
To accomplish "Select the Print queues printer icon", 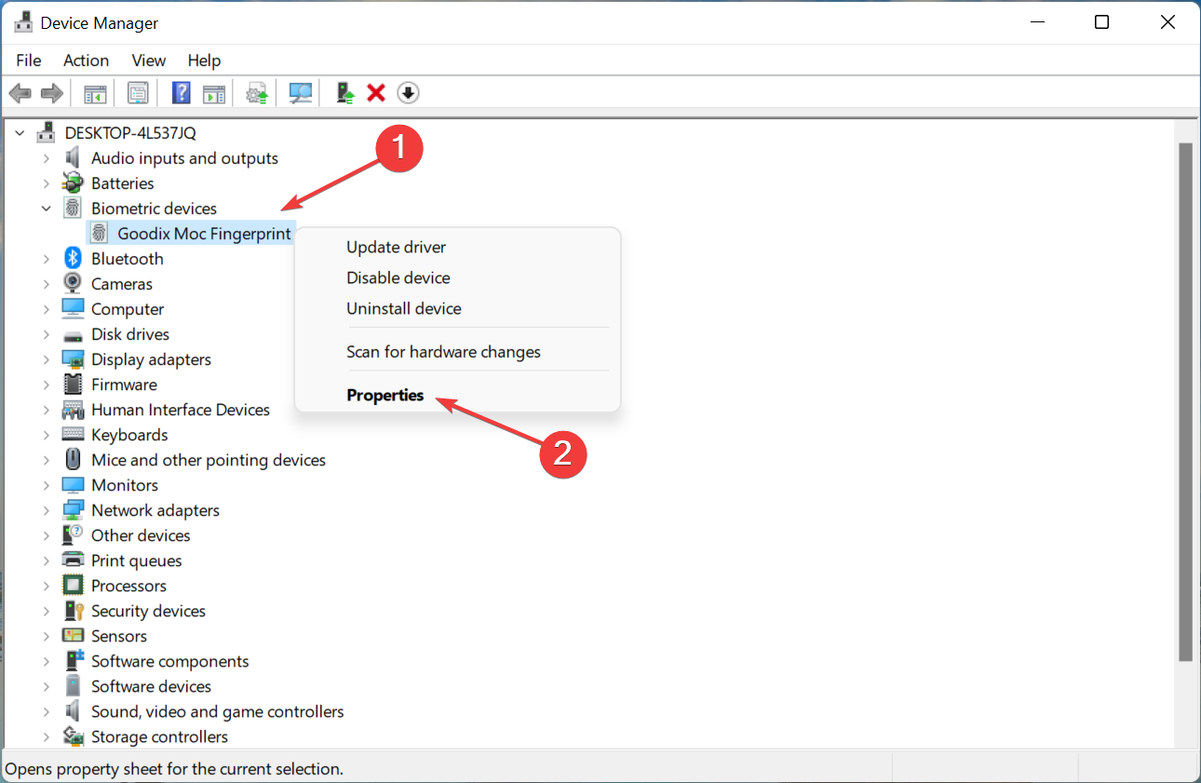I will (x=73, y=560).
